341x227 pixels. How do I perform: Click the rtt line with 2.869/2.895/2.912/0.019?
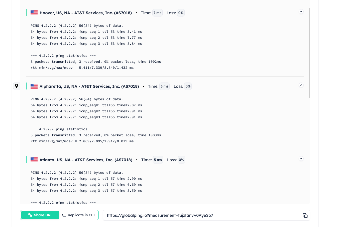[82, 141]
